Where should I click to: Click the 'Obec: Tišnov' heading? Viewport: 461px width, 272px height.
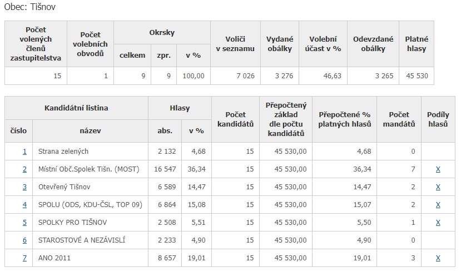(x=29, y=7)
